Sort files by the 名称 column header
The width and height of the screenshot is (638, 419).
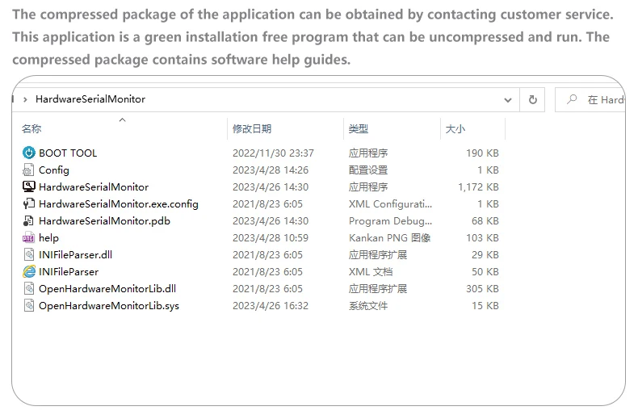click(x=32, y=129)
